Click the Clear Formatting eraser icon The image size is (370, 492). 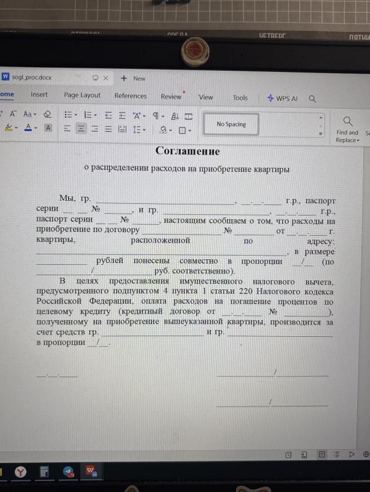[49, 115]
